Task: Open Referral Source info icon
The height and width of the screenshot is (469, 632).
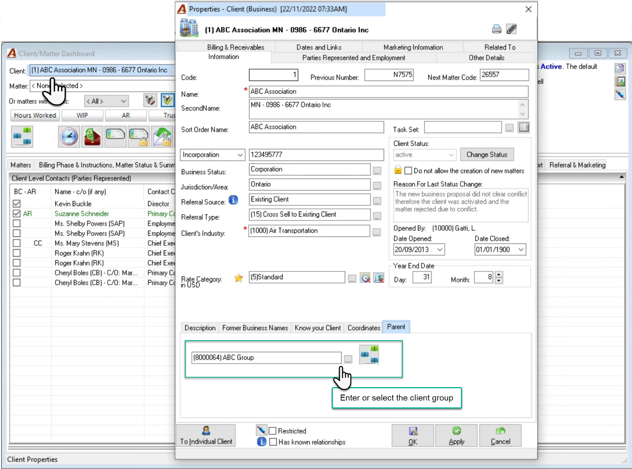Action: point(233,200)
